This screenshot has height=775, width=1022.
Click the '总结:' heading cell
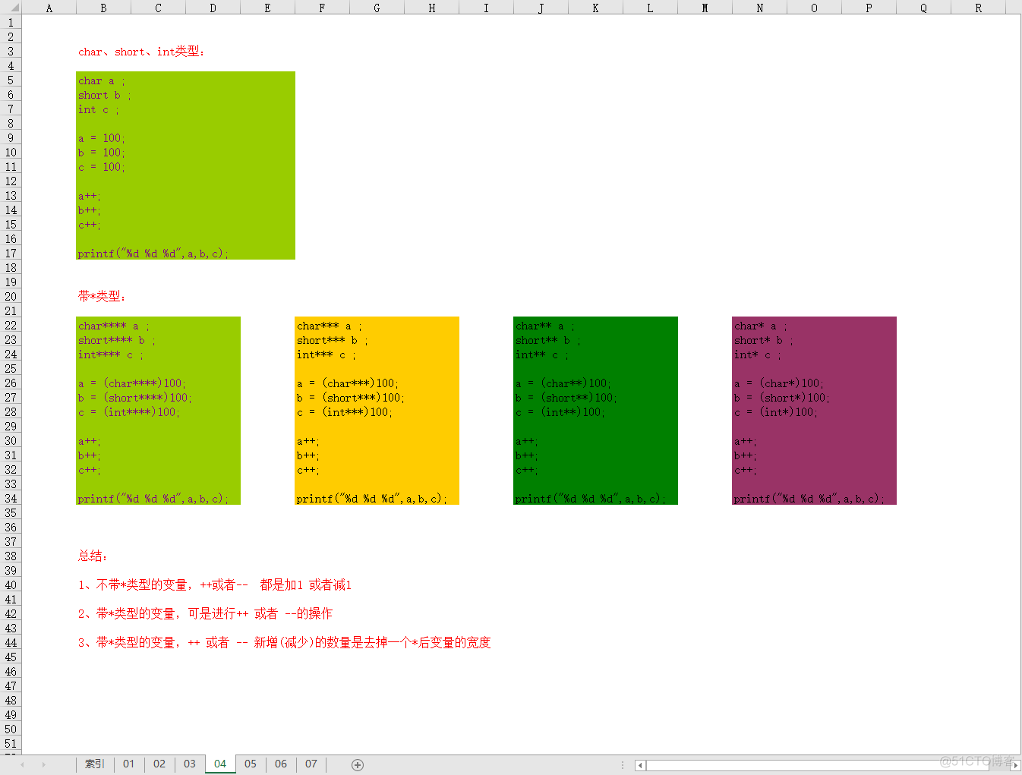click(x=93, y=556)
